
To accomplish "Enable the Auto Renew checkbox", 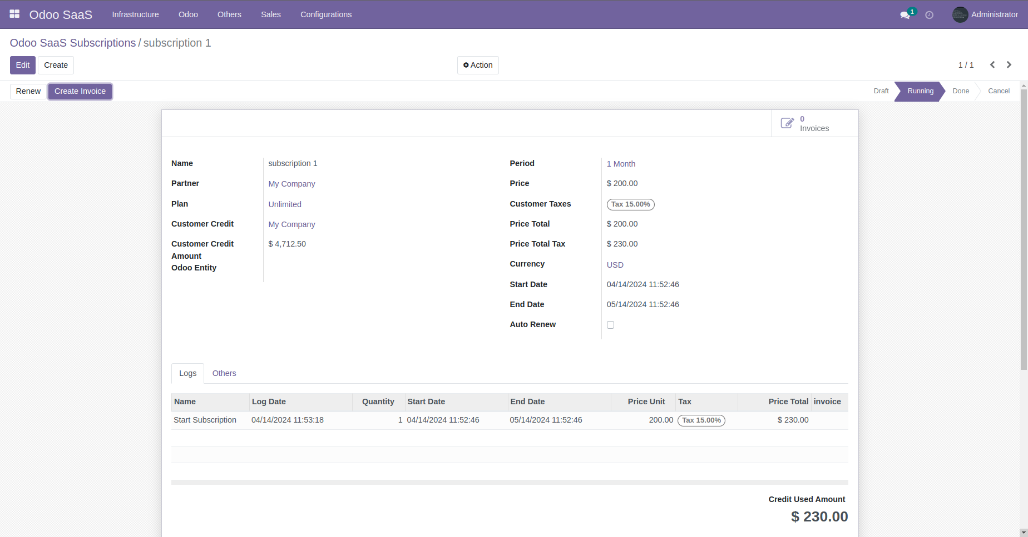I will [610, 324].
